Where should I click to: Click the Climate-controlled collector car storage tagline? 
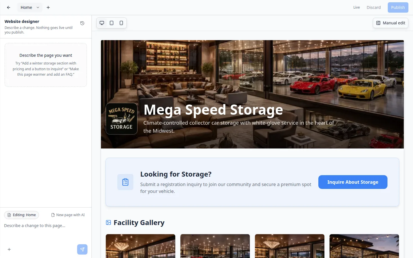(x=239, y=127)
